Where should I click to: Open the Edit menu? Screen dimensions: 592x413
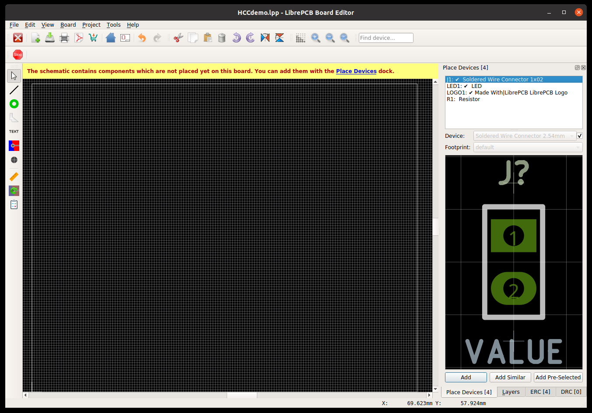30,25
